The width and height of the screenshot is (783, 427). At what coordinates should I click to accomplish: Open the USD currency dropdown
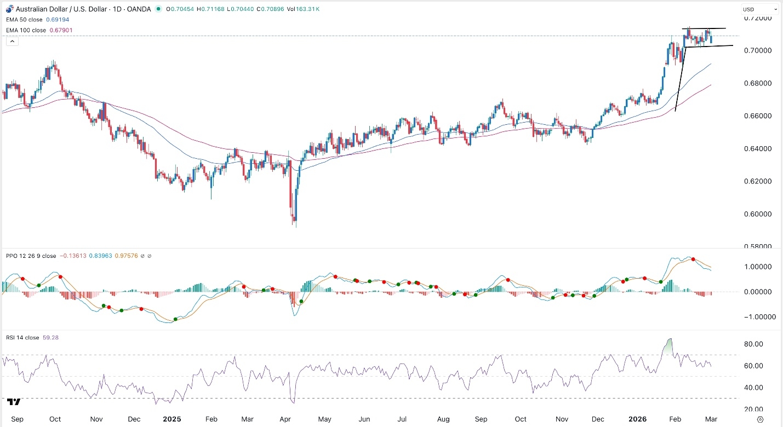(x=760, y=9)
